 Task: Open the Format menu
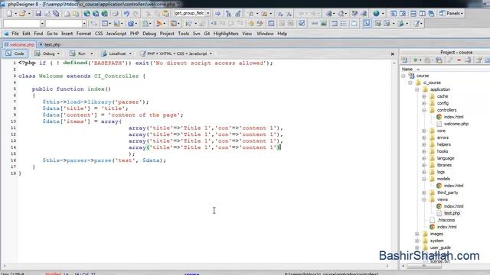pos(83,34)
